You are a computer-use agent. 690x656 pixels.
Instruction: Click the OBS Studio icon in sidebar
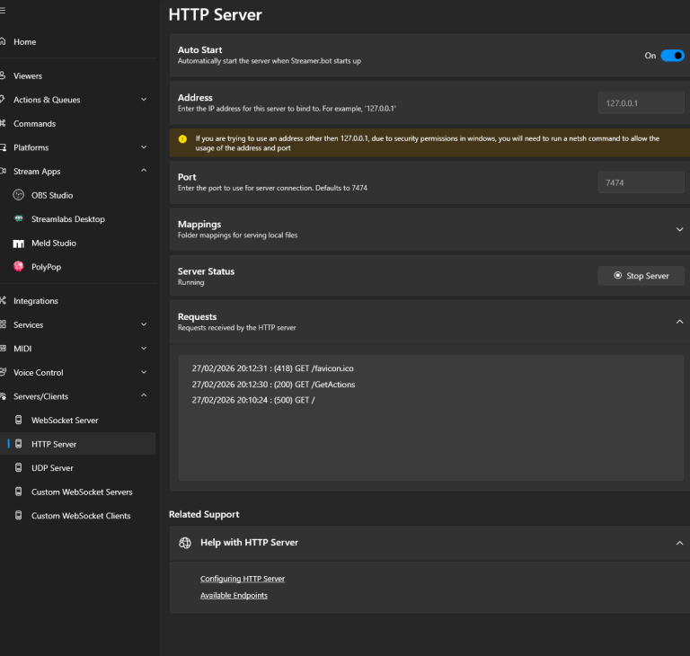point(19,195)
